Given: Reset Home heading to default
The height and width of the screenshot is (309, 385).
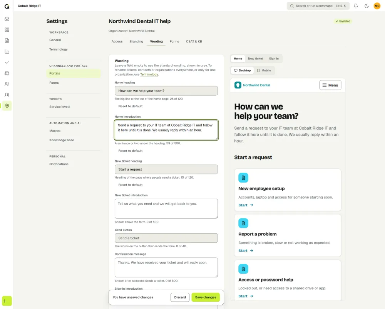Looking at the screenshot, I should pos(131,106).
